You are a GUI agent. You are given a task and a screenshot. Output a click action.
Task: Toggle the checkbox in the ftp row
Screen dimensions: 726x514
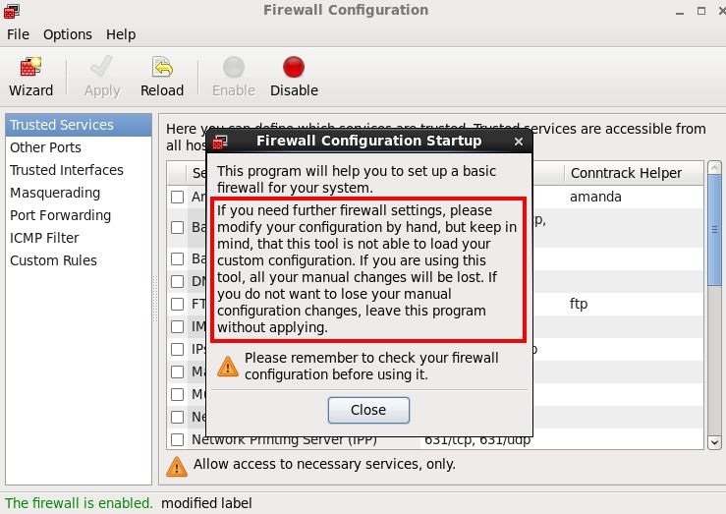tap(178, 305)
